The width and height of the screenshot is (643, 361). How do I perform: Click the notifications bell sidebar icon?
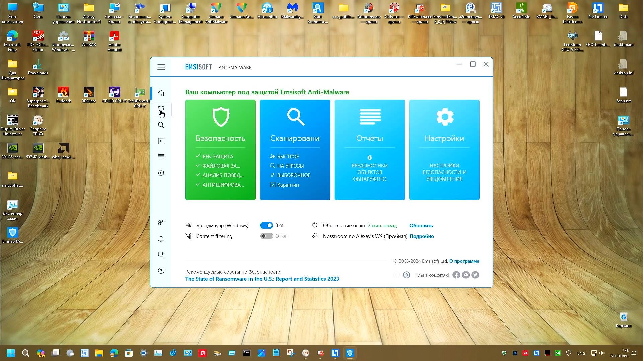pyautogui.click(x=161, y=239)
